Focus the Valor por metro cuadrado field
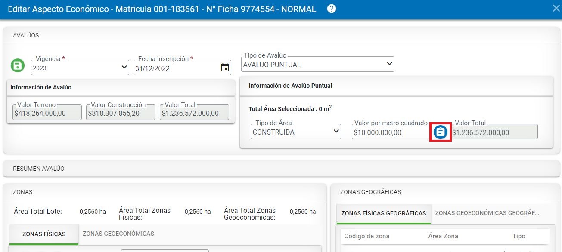This screenshot has width=562, height=252. [x=390, y=132]
